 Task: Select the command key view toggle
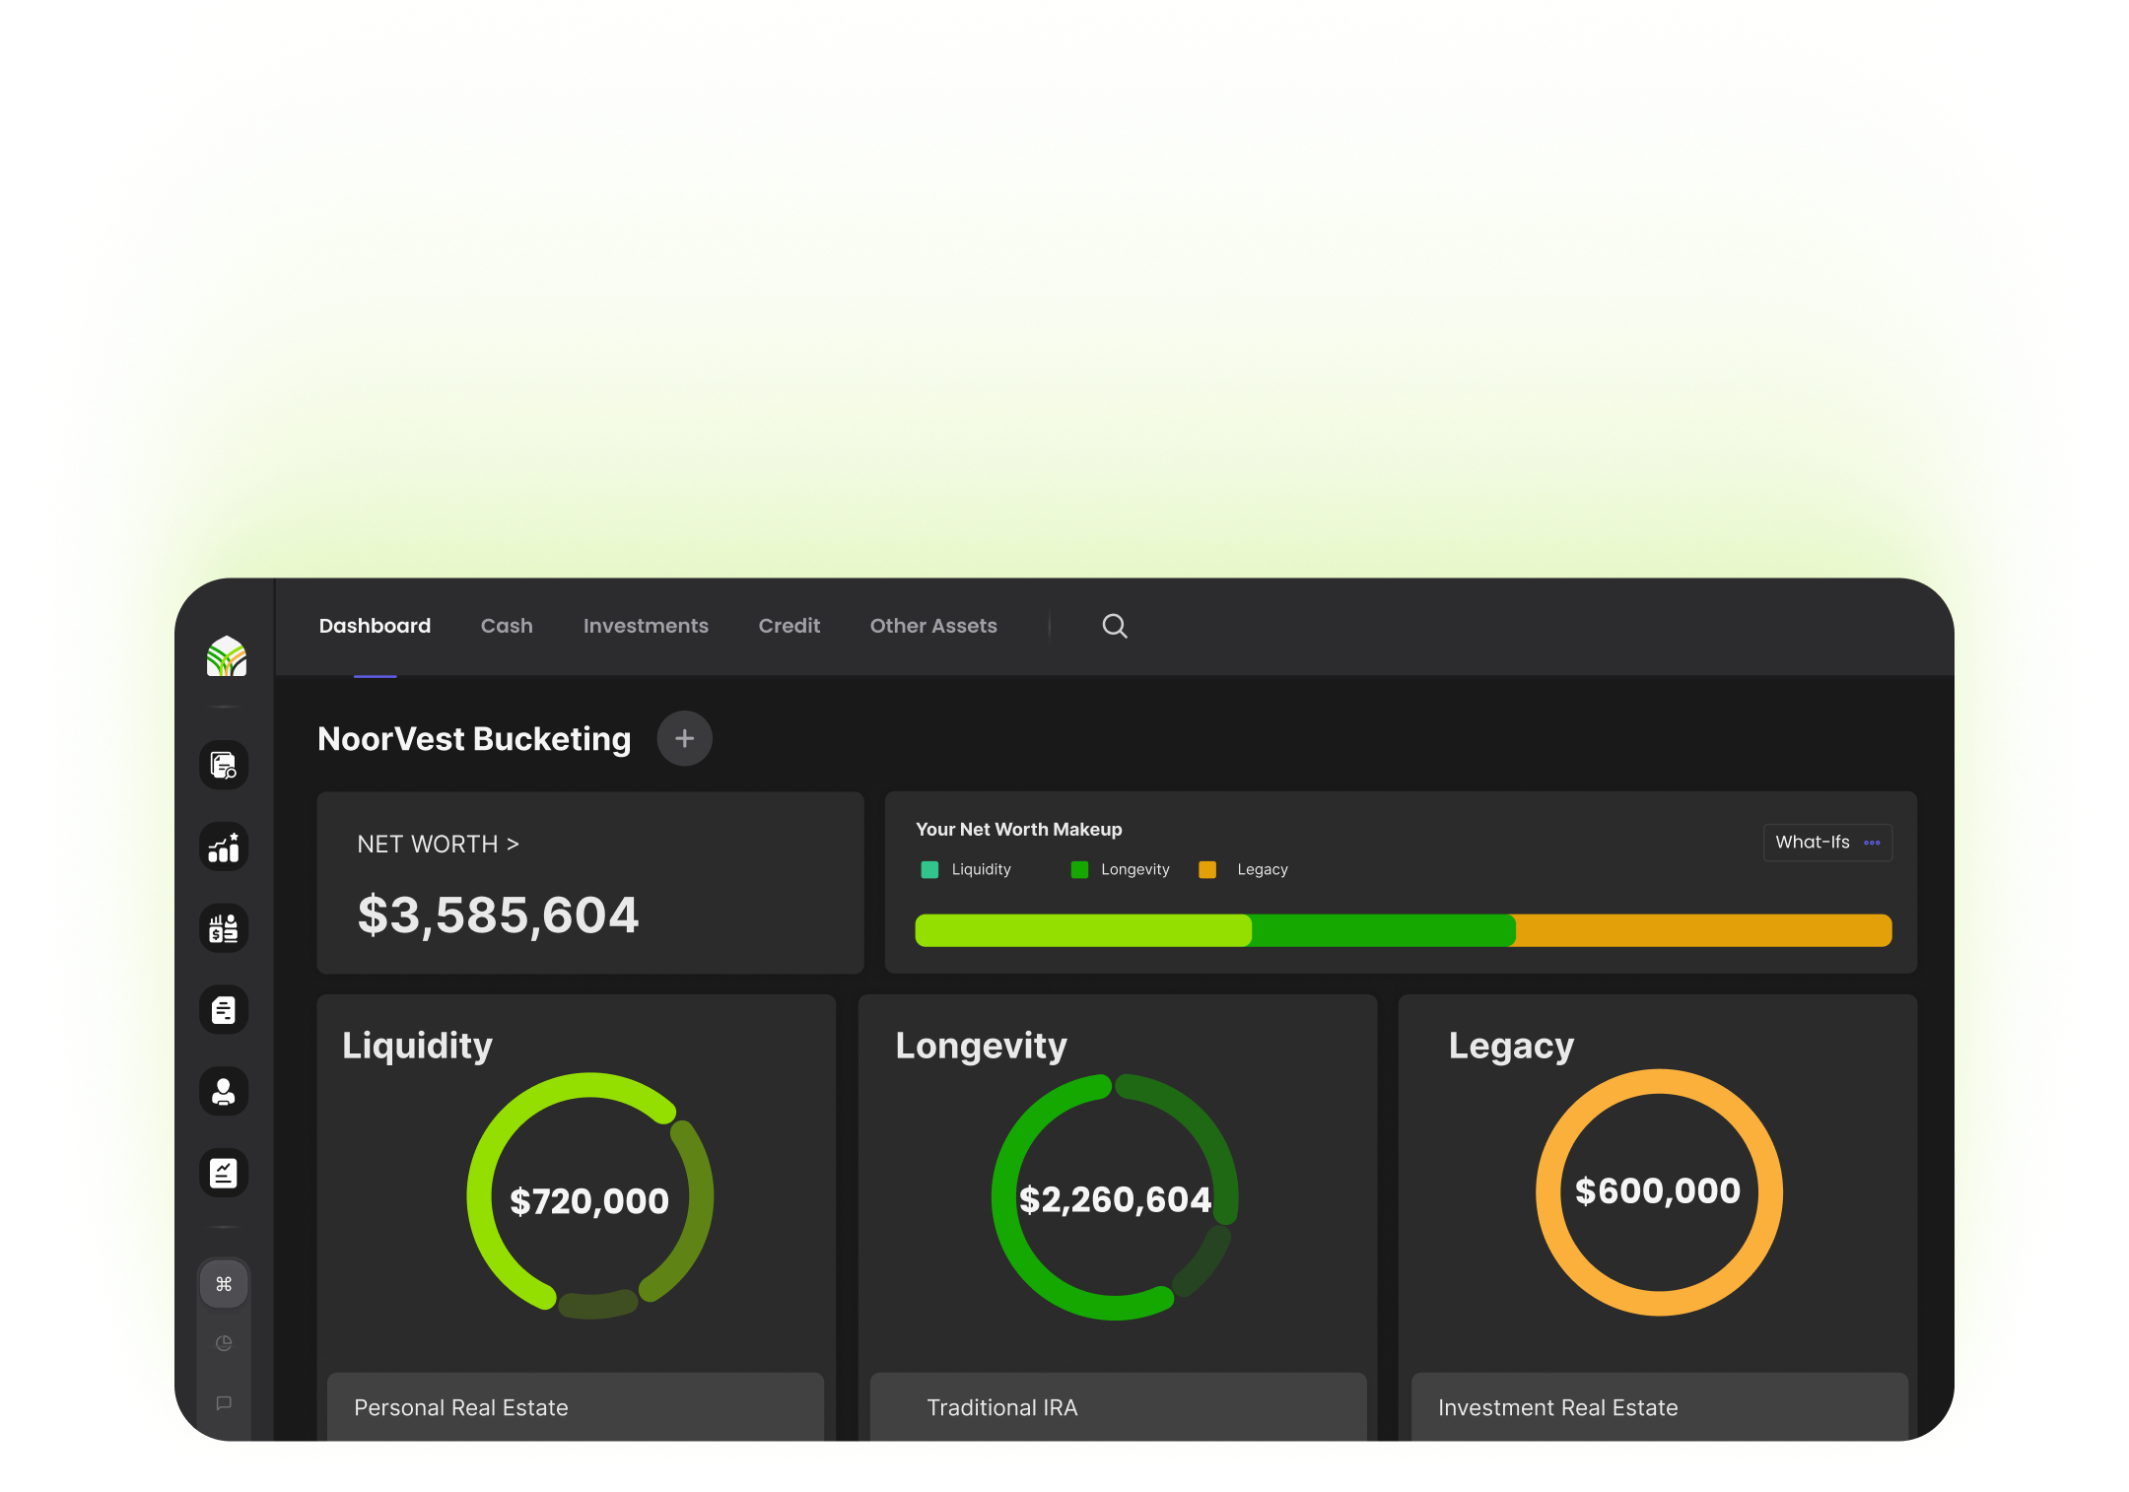coord(224,1284)
